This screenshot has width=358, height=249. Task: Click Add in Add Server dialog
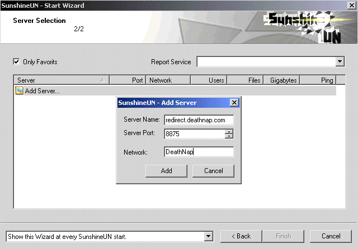[x=167, y=171]
